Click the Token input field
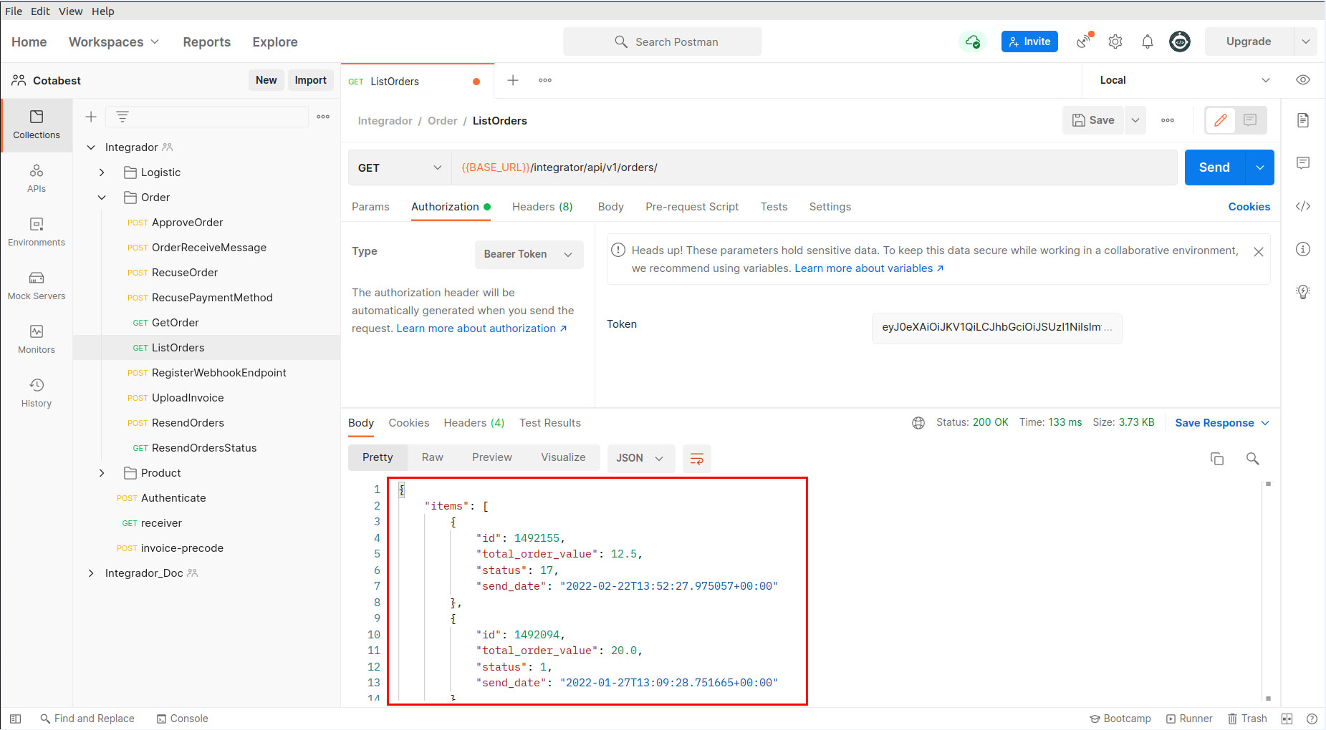The width and height of the screenshot is (1326, 730). pos(997,328)
